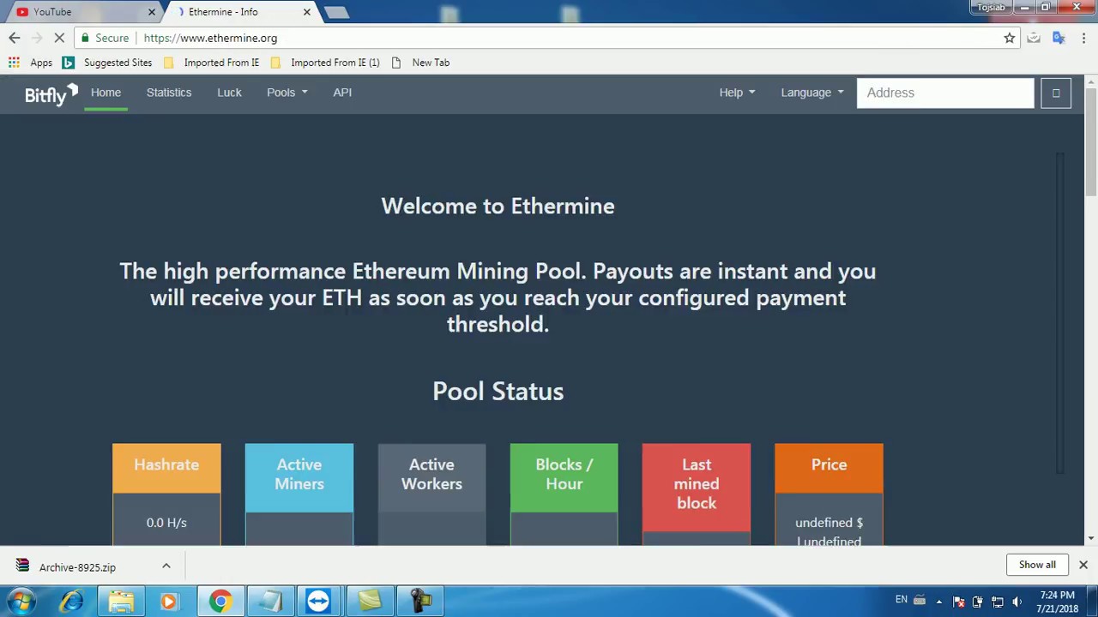The width and height of the screenshot is (1098, 617).
Task: Go to the Luck page
Action: tap(229, 93)
